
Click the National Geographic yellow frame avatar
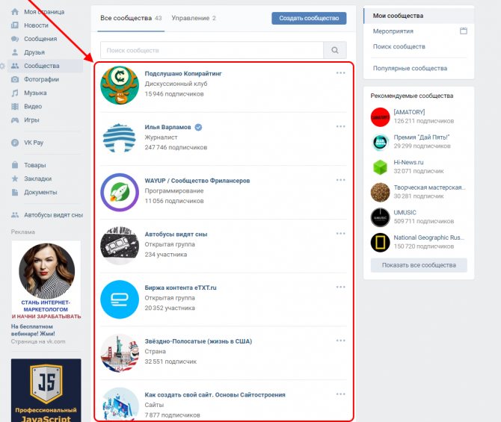(x=380, y=242)
